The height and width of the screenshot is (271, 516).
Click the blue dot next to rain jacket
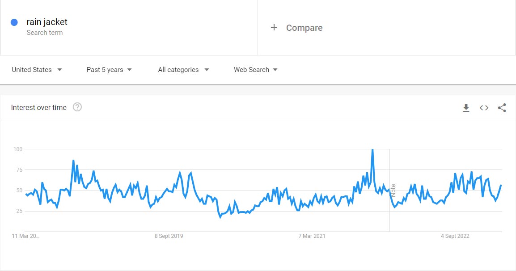14,22
